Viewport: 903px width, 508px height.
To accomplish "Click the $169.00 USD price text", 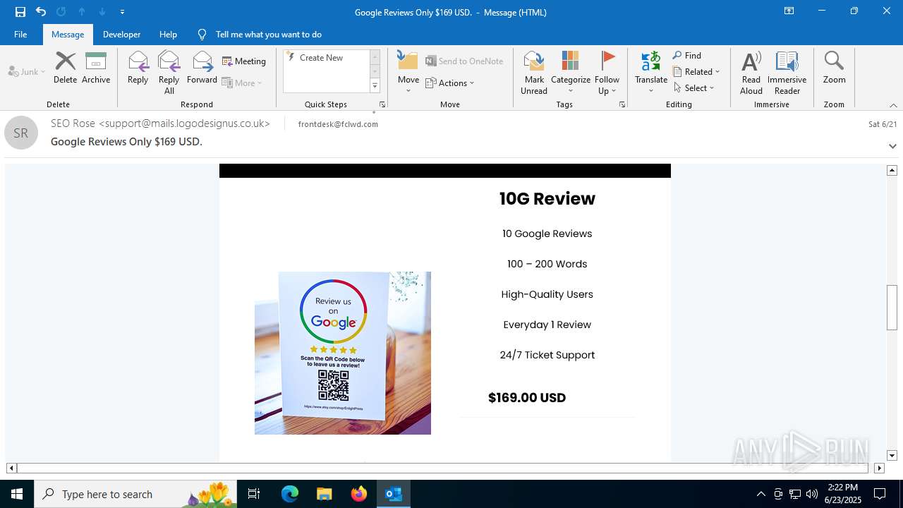I will click(x=527, y=398).
